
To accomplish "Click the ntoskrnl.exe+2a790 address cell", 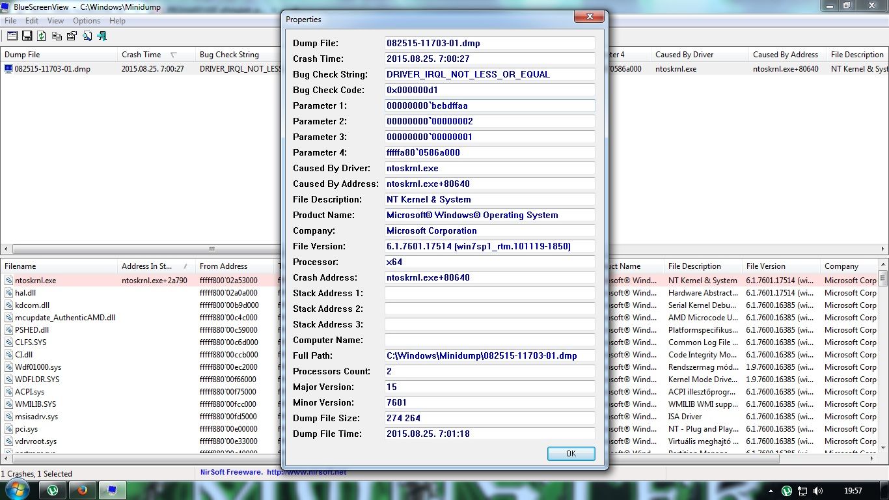I will click(x=154, y=281).
